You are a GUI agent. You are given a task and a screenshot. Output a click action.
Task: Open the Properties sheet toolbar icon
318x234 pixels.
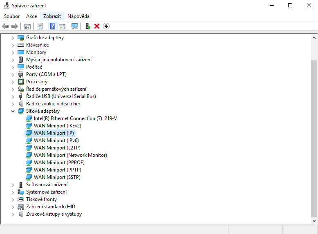point(40,26)
